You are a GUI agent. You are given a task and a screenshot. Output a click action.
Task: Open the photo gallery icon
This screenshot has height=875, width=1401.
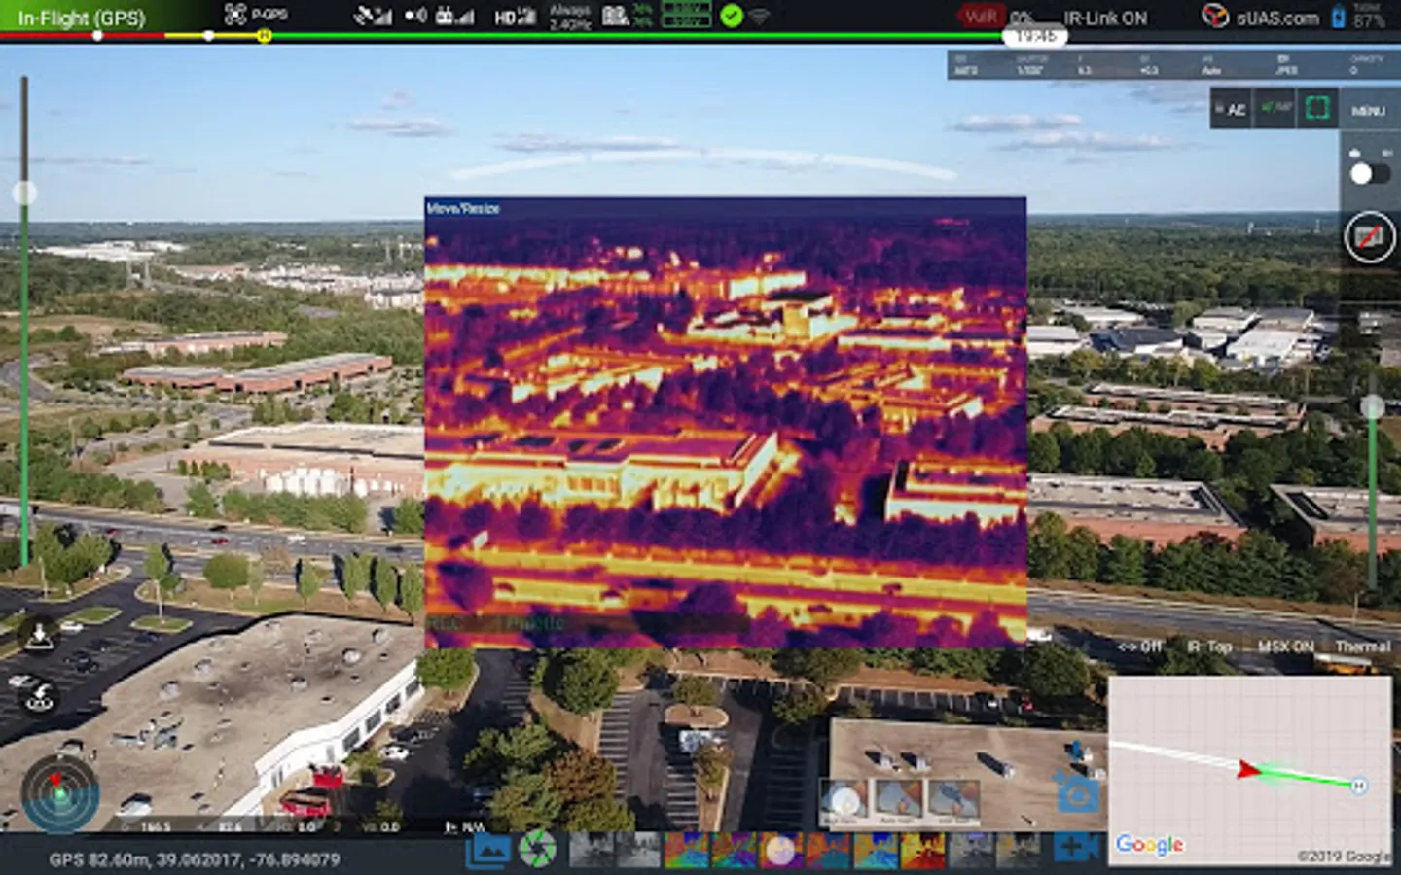point(487,850)
